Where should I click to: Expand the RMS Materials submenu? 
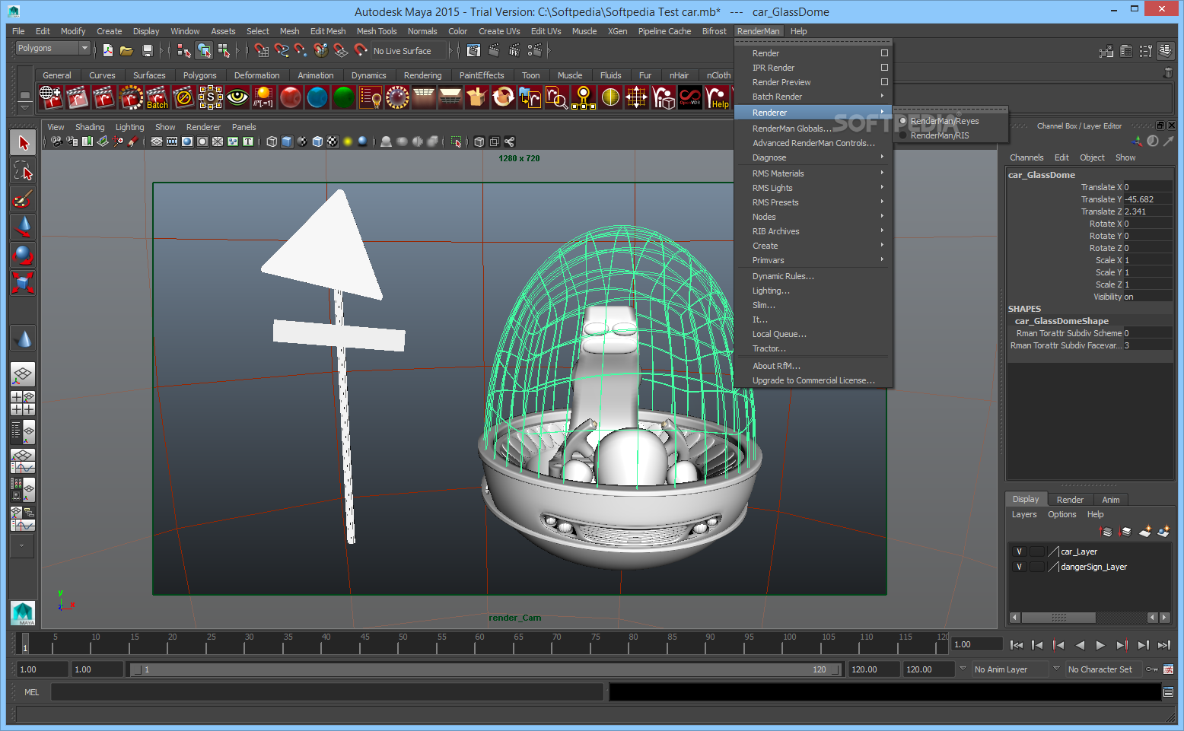point(812,173)
